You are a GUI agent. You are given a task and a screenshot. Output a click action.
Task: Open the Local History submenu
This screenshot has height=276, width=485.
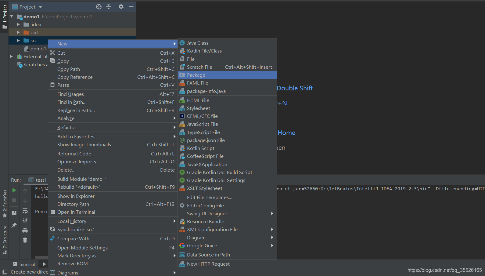pos(113,221)
